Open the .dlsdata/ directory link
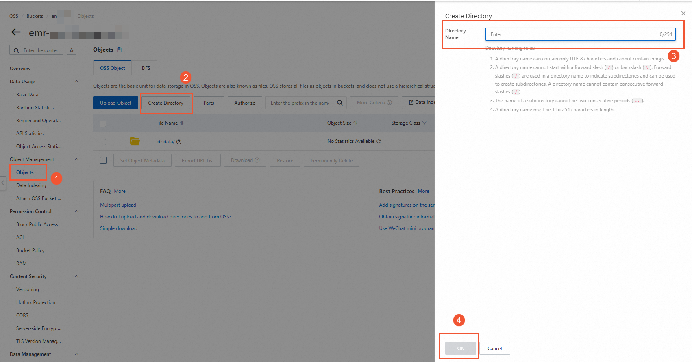The height and width of the screenshot is (362, 692). click(165, 142)
